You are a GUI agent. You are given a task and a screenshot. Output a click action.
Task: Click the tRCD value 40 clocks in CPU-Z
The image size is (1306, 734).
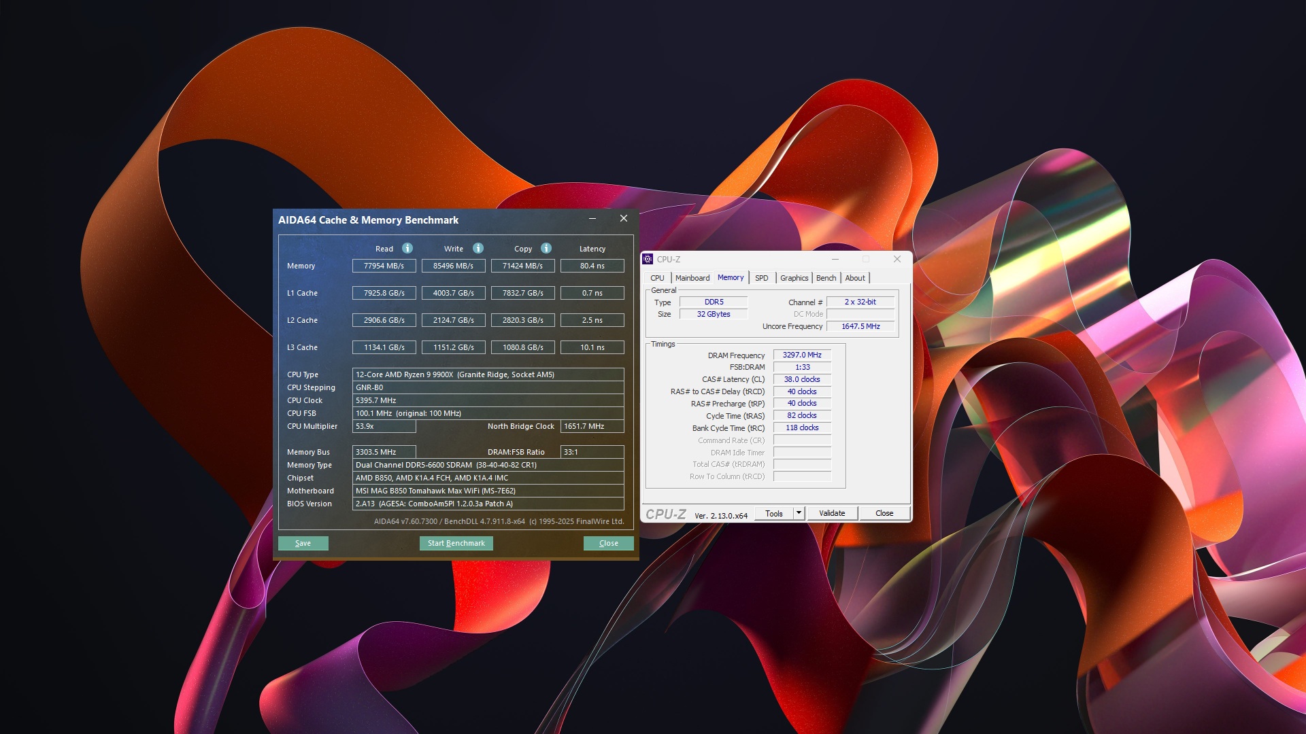click(x=802, y=391)
